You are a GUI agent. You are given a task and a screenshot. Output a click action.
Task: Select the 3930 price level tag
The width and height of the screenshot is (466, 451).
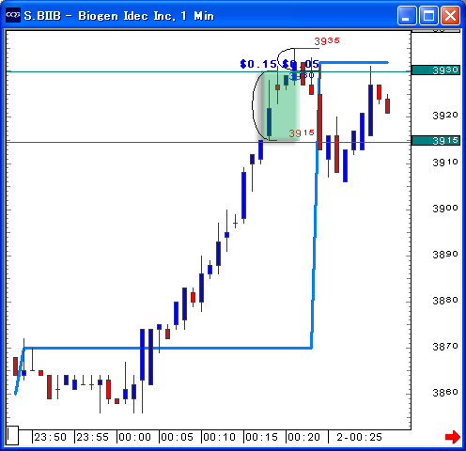[436, 70]
